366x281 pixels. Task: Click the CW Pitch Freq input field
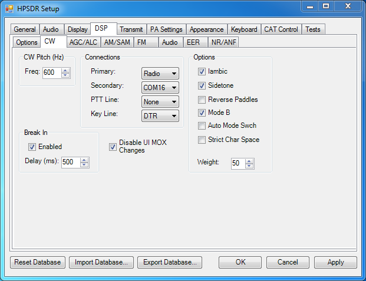52,73
